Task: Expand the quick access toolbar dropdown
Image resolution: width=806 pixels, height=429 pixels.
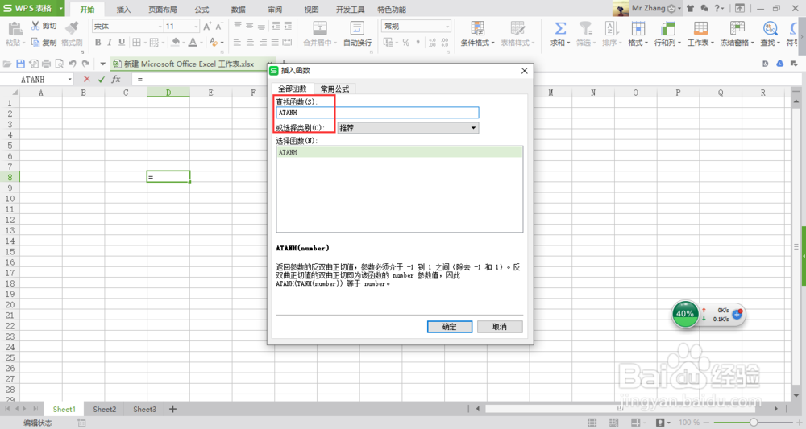Action: click(x=102, y=64)
